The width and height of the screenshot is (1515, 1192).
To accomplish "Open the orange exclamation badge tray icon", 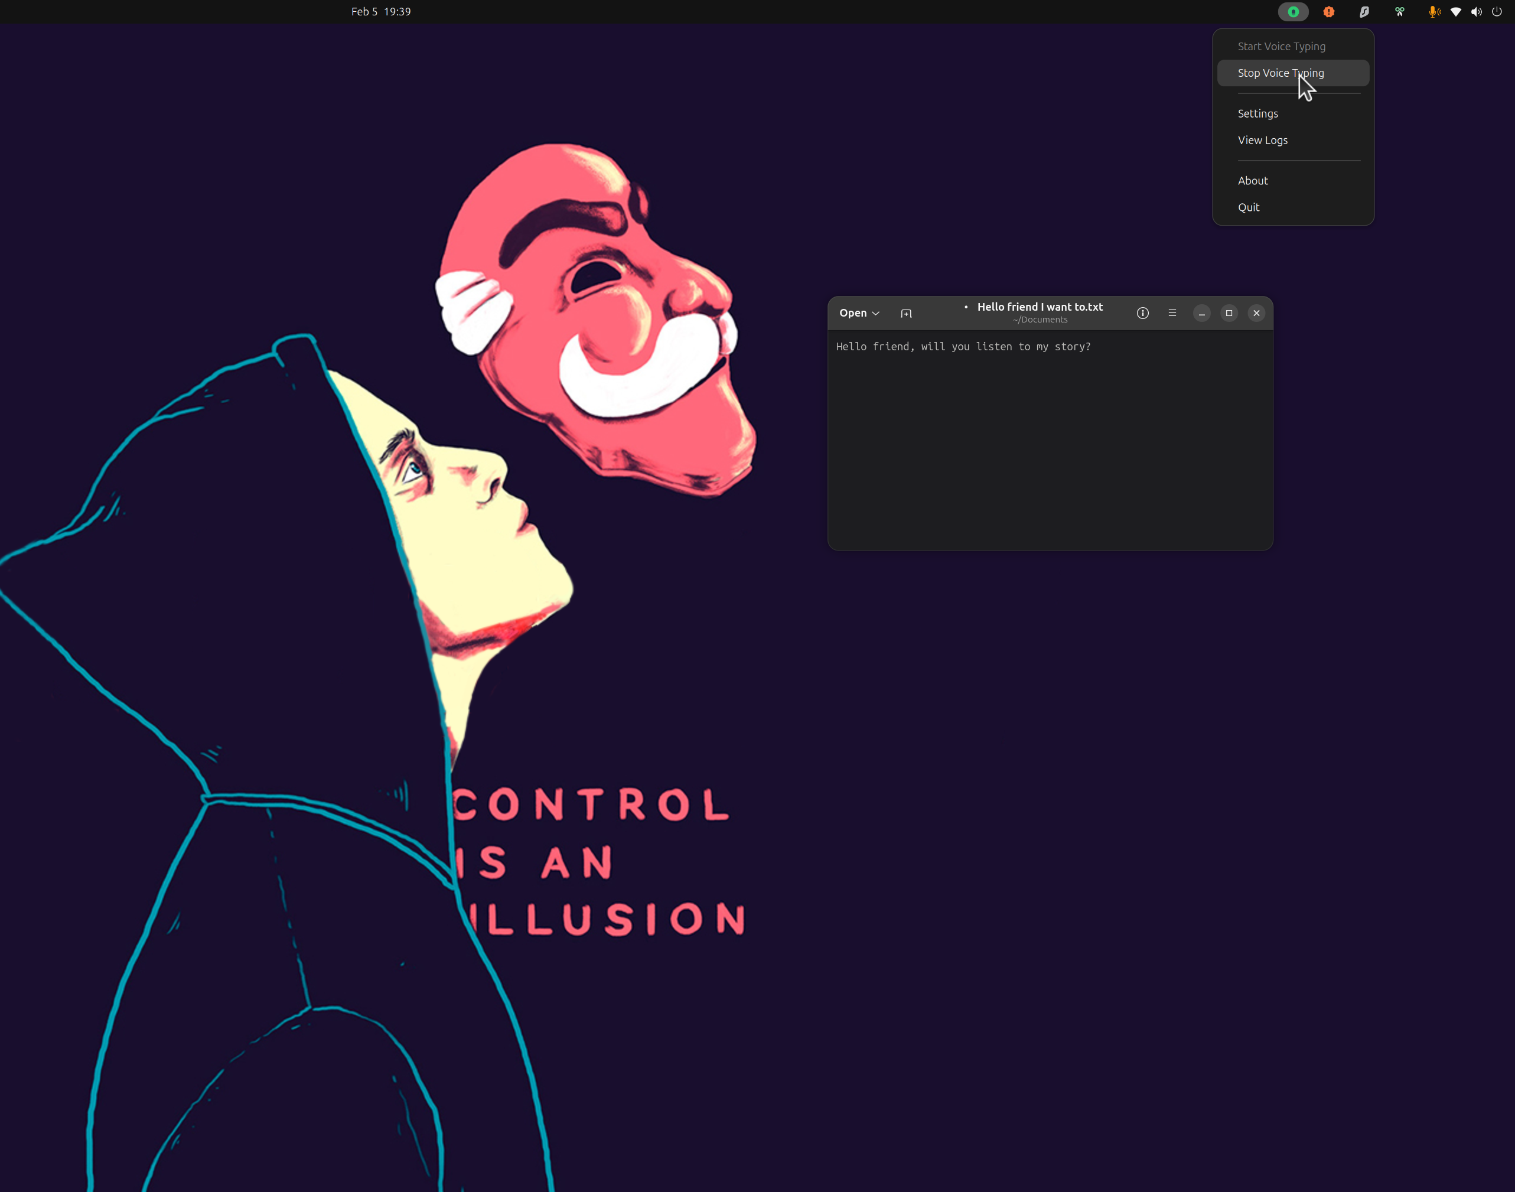I will (x=1329, y=12).
